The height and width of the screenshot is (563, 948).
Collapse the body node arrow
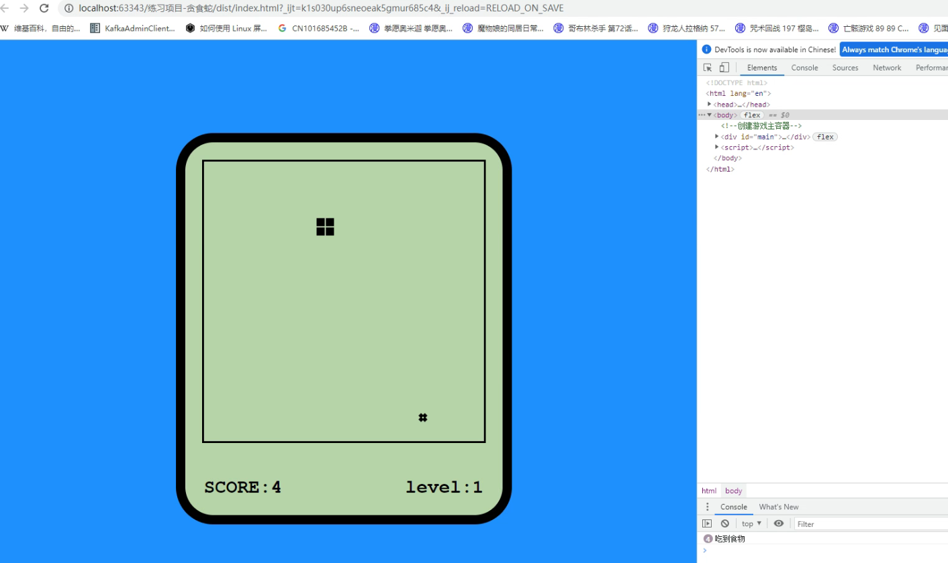710,115
